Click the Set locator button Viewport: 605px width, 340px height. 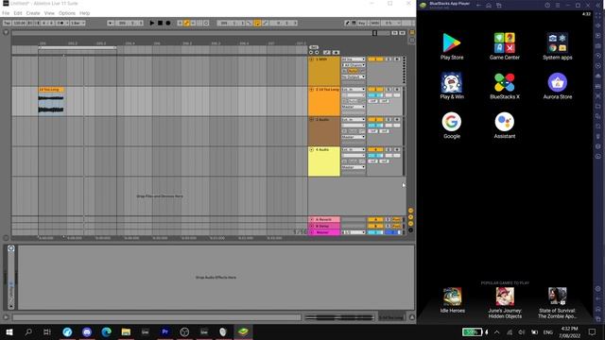pyautogui.click(x=314, y=47)
